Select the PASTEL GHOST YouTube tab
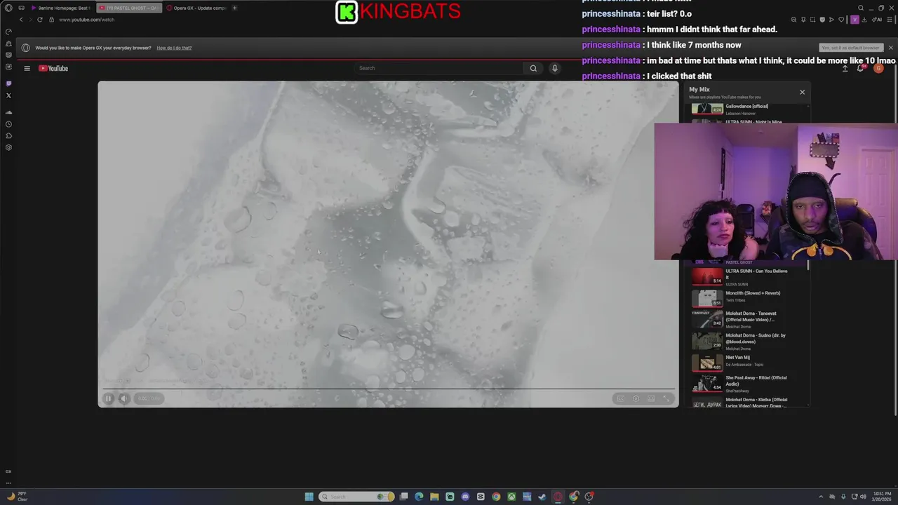The width and height of the screenshot is (898, 505). click(128, 8)
